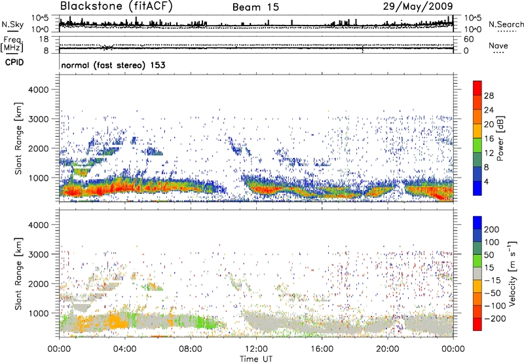Click the '20:00' time tick label
Screen dimensions: 524x363
point(387,349)
